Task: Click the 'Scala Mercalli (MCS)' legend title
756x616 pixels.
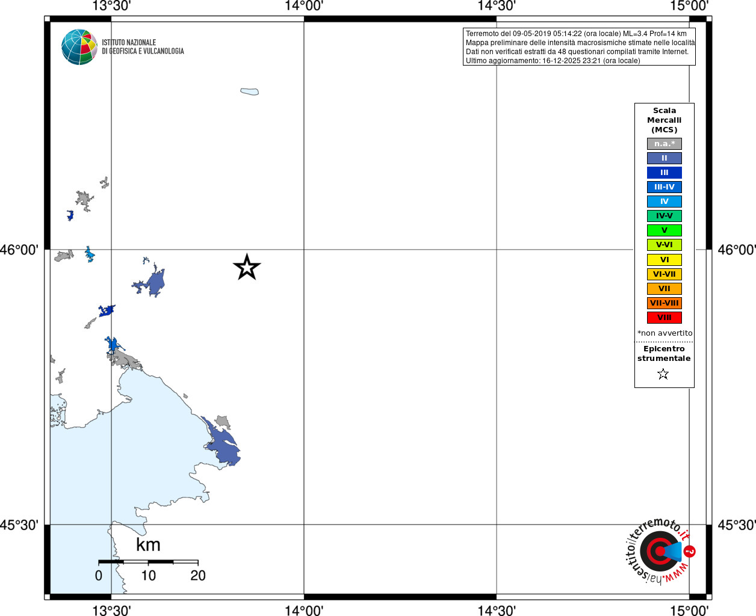Action: point(665,120)
